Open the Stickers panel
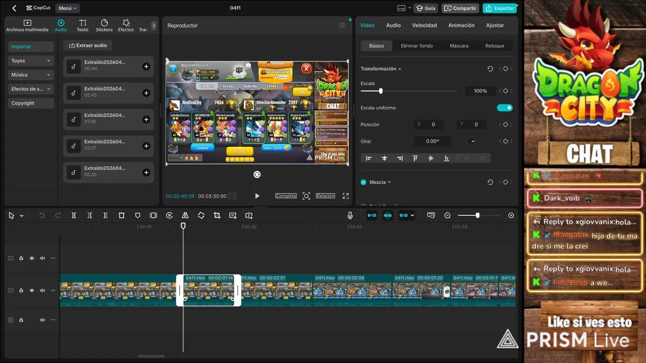This screenshot has height=363, width=646. (104, 26)
